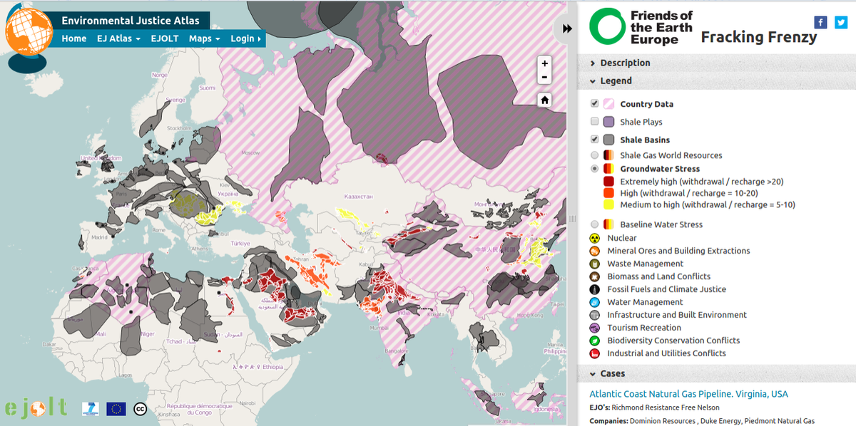Click the Shale Plays legend label
The height and width of the screenshot is (426, 856).
[641, 123]
